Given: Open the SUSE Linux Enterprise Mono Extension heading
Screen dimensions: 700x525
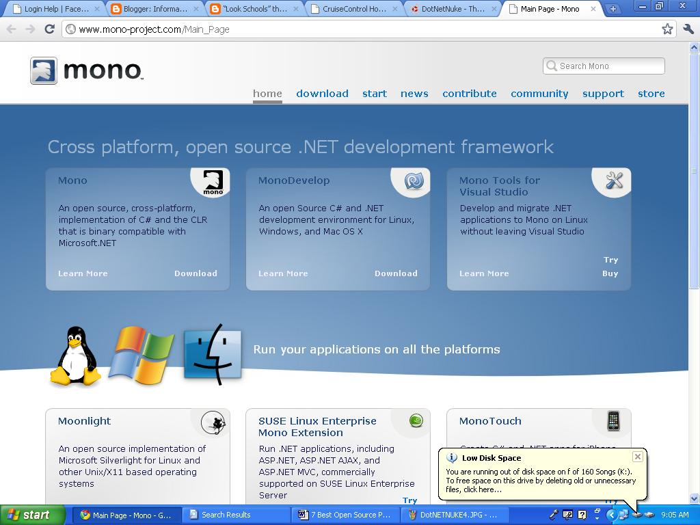Looking at the screenshot, I should point(317,427).
